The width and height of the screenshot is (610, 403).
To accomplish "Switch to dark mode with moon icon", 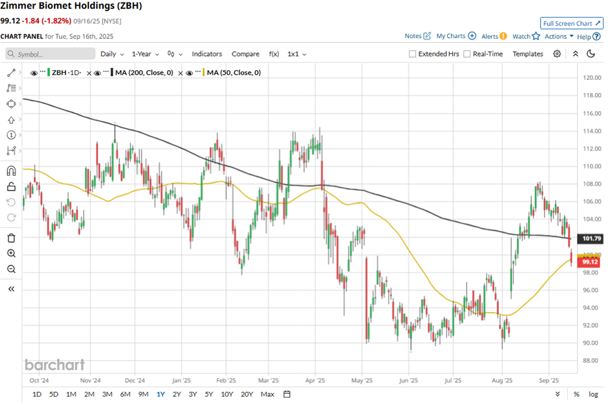I will coord(591,54).
